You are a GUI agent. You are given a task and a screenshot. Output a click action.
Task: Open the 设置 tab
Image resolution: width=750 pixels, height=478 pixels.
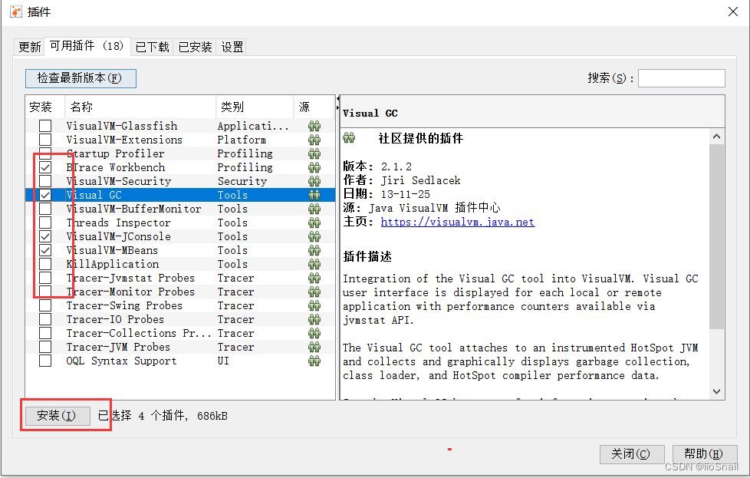(x=232, y=47)
